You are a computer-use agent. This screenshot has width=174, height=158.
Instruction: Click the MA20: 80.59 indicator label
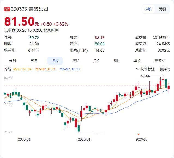point(70,69)
